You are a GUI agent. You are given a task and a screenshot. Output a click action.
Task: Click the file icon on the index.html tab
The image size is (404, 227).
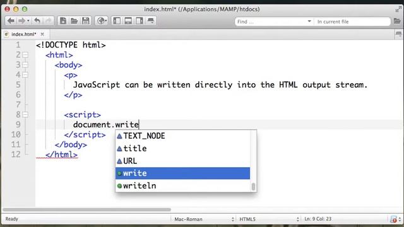coord(7,34)
